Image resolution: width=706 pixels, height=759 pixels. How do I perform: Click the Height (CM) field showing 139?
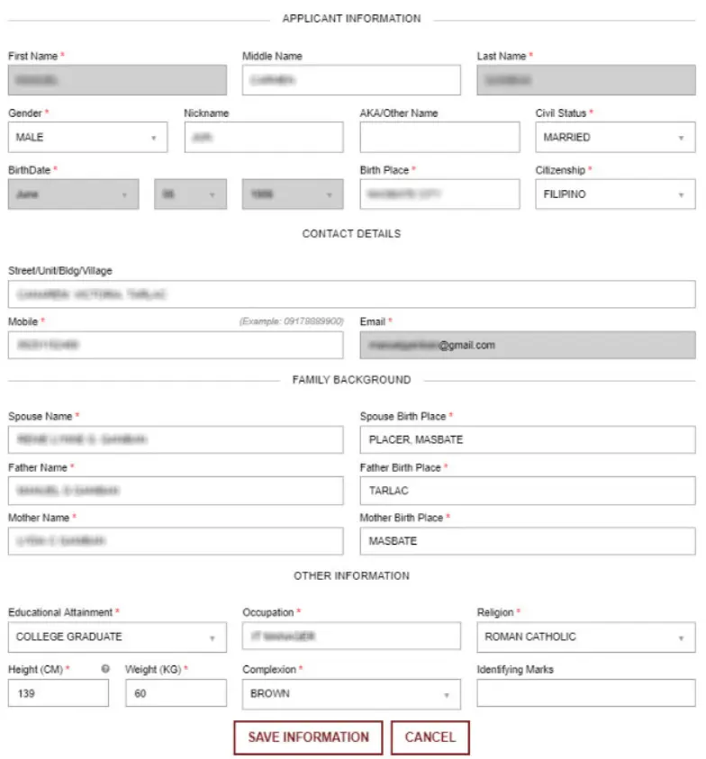click(x=59, y=693)
